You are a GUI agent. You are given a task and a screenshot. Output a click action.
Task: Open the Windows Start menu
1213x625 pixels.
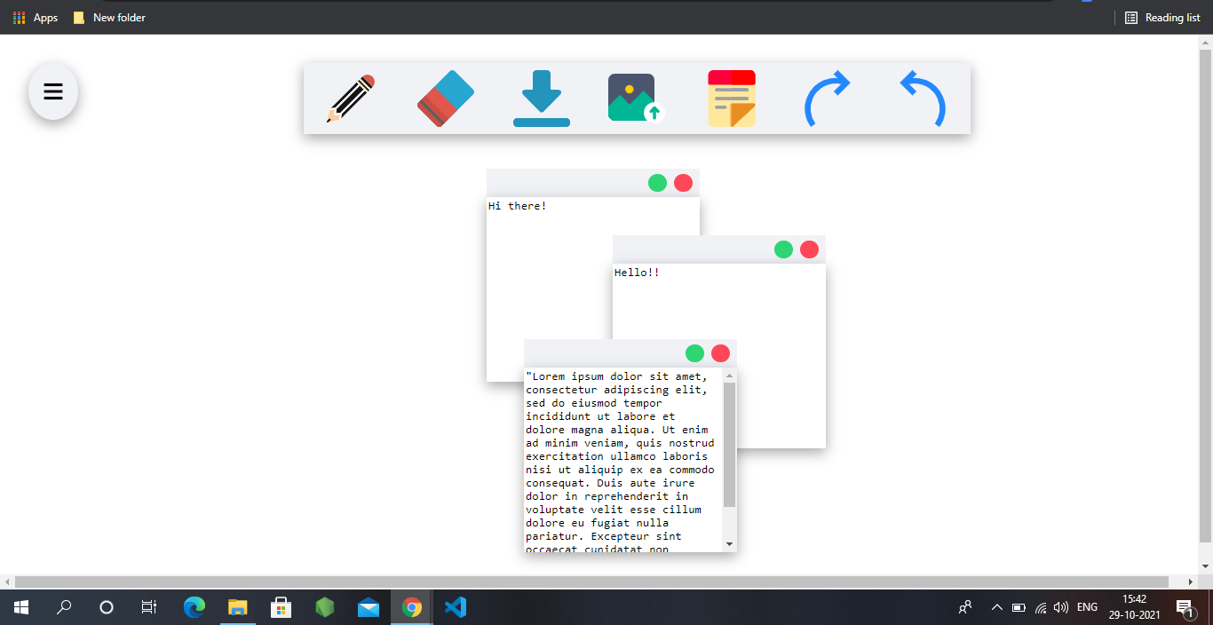coord(19,607)
